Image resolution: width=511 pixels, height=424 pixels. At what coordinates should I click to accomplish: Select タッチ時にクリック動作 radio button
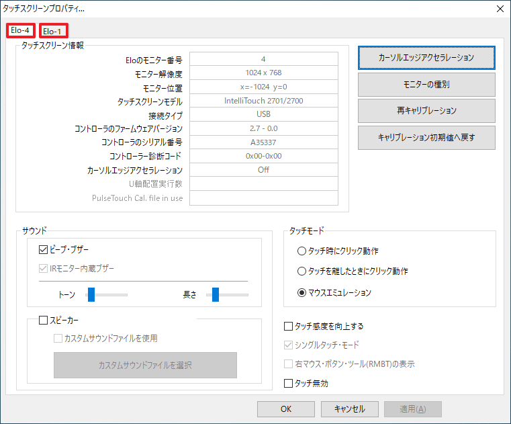click(x=301, y=251)
